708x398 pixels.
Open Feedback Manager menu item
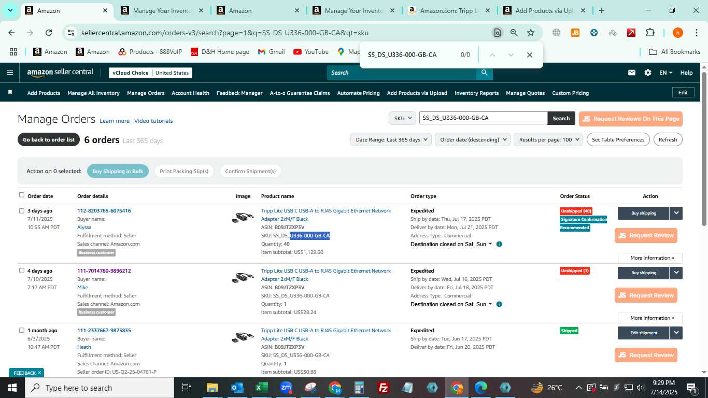[239, 93]
